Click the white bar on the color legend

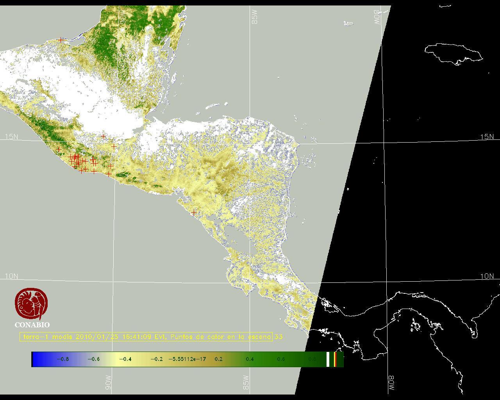pos(328,359)
